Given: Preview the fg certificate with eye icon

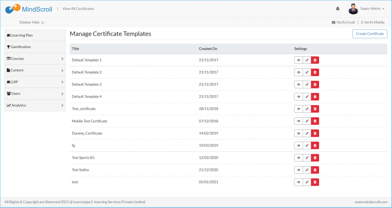Looking at the screenshot, I should coord(298,146).
